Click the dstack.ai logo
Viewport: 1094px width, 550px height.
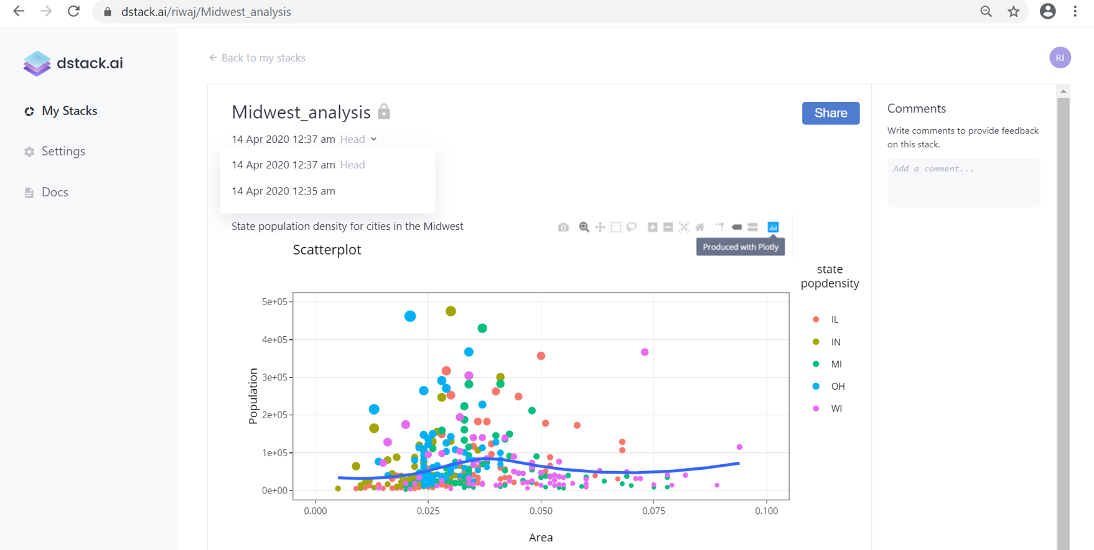pyautogui.click(x=73, y=63)
